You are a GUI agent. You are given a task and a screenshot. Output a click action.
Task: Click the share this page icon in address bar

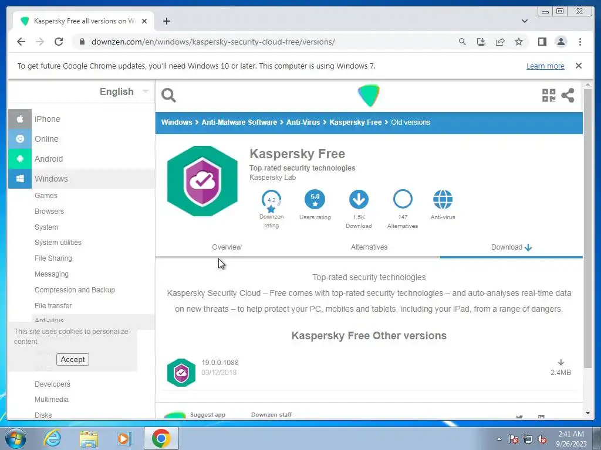pos(500,42)
